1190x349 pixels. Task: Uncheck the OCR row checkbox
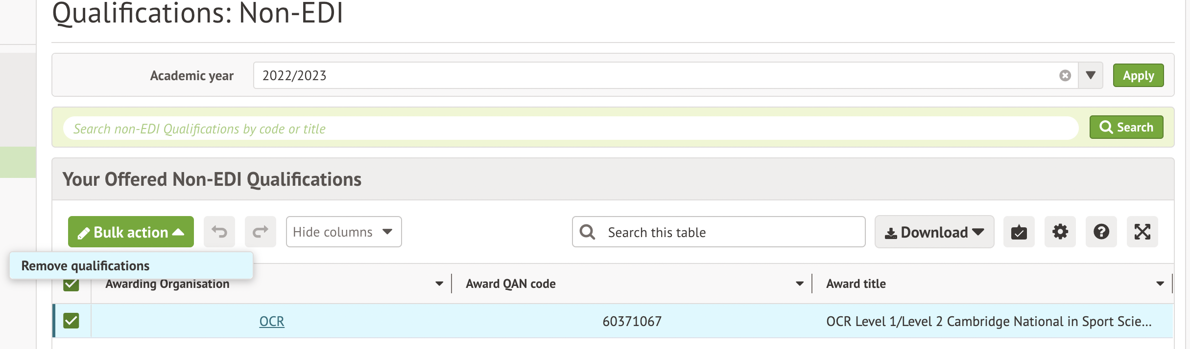click(x=71, y=321)
